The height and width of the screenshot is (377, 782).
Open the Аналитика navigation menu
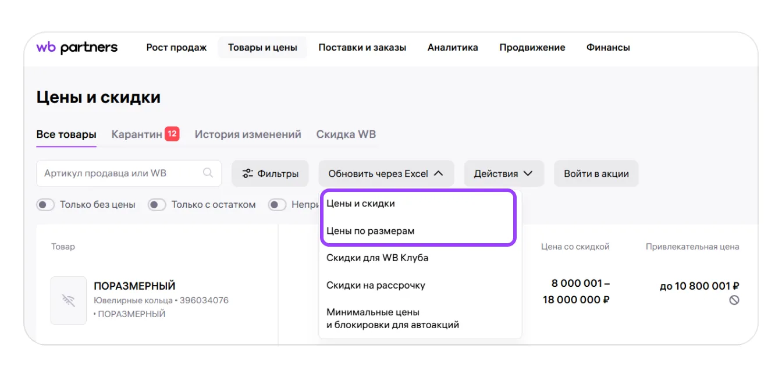(x=453, y=48)
